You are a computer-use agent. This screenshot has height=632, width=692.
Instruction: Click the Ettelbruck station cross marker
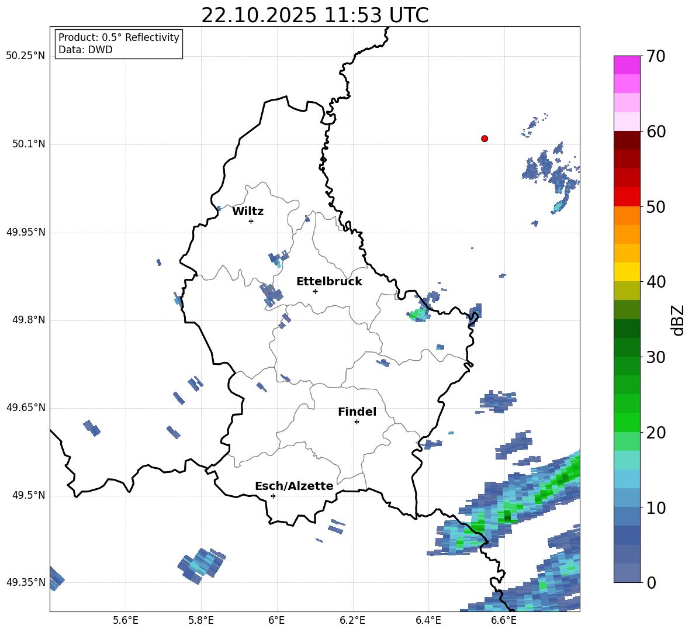click(x=315, y=291)
